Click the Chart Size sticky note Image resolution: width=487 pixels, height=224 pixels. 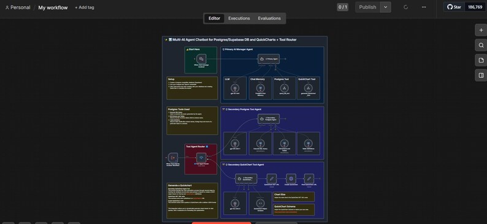294,196
